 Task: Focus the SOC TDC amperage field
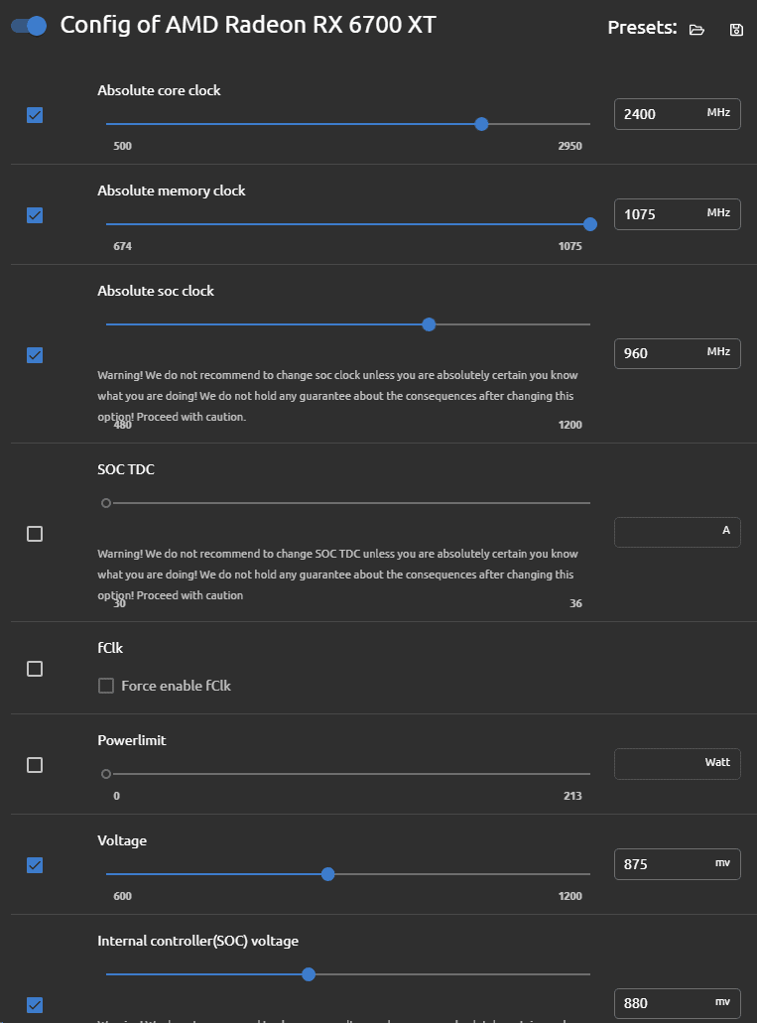678,533
